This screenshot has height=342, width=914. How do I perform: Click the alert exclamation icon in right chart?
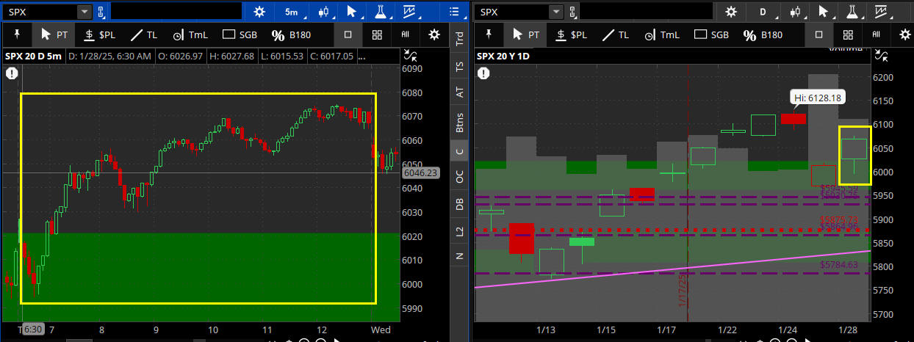[483, 73]
